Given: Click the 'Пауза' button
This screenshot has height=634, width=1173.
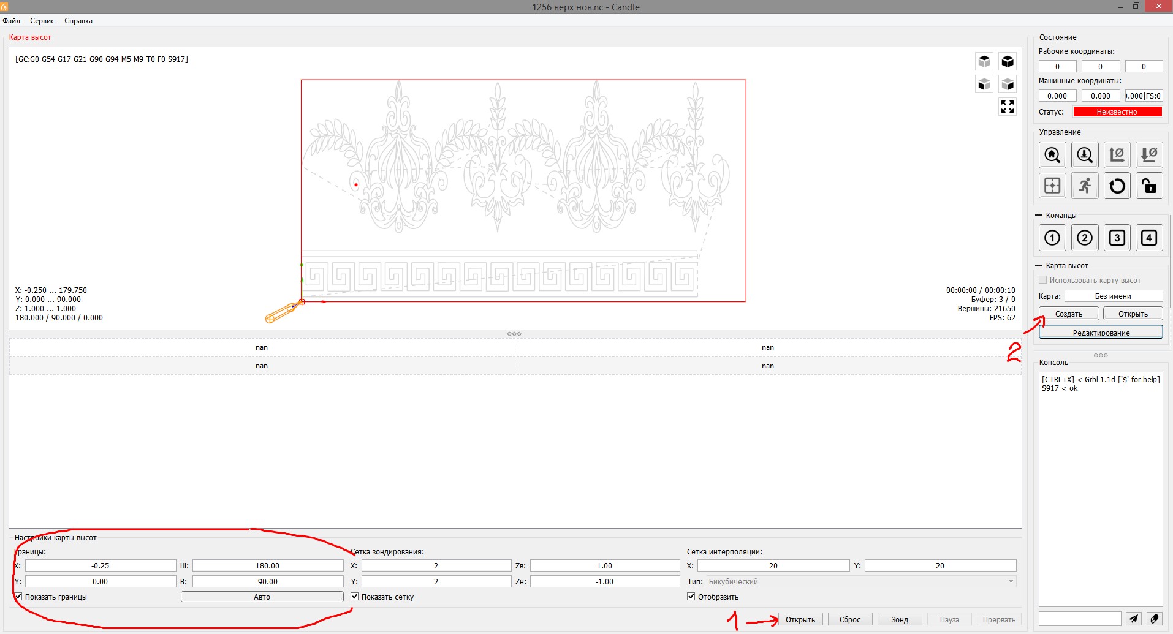Looking at the screenshot, I should click(949, 619).
